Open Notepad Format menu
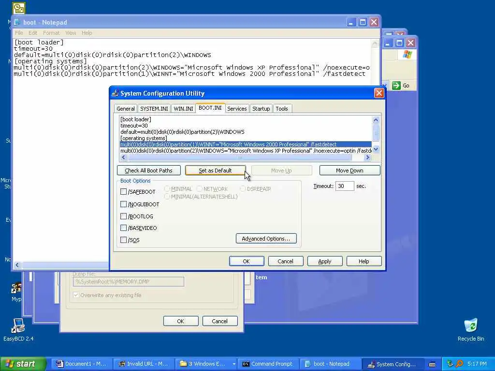The image size is (495, 371). click(51, 33)
